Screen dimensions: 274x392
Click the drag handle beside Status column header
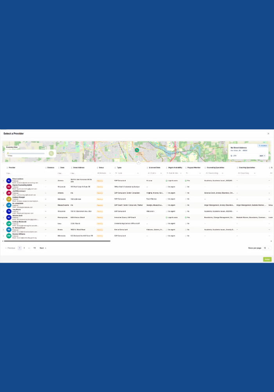point(97,168)
